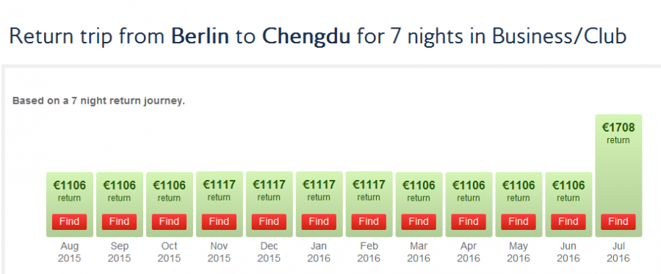This screenshot has height=274, width=661.
Task: Click Find button for Apr 2016
Action: [x=469, y=222]
